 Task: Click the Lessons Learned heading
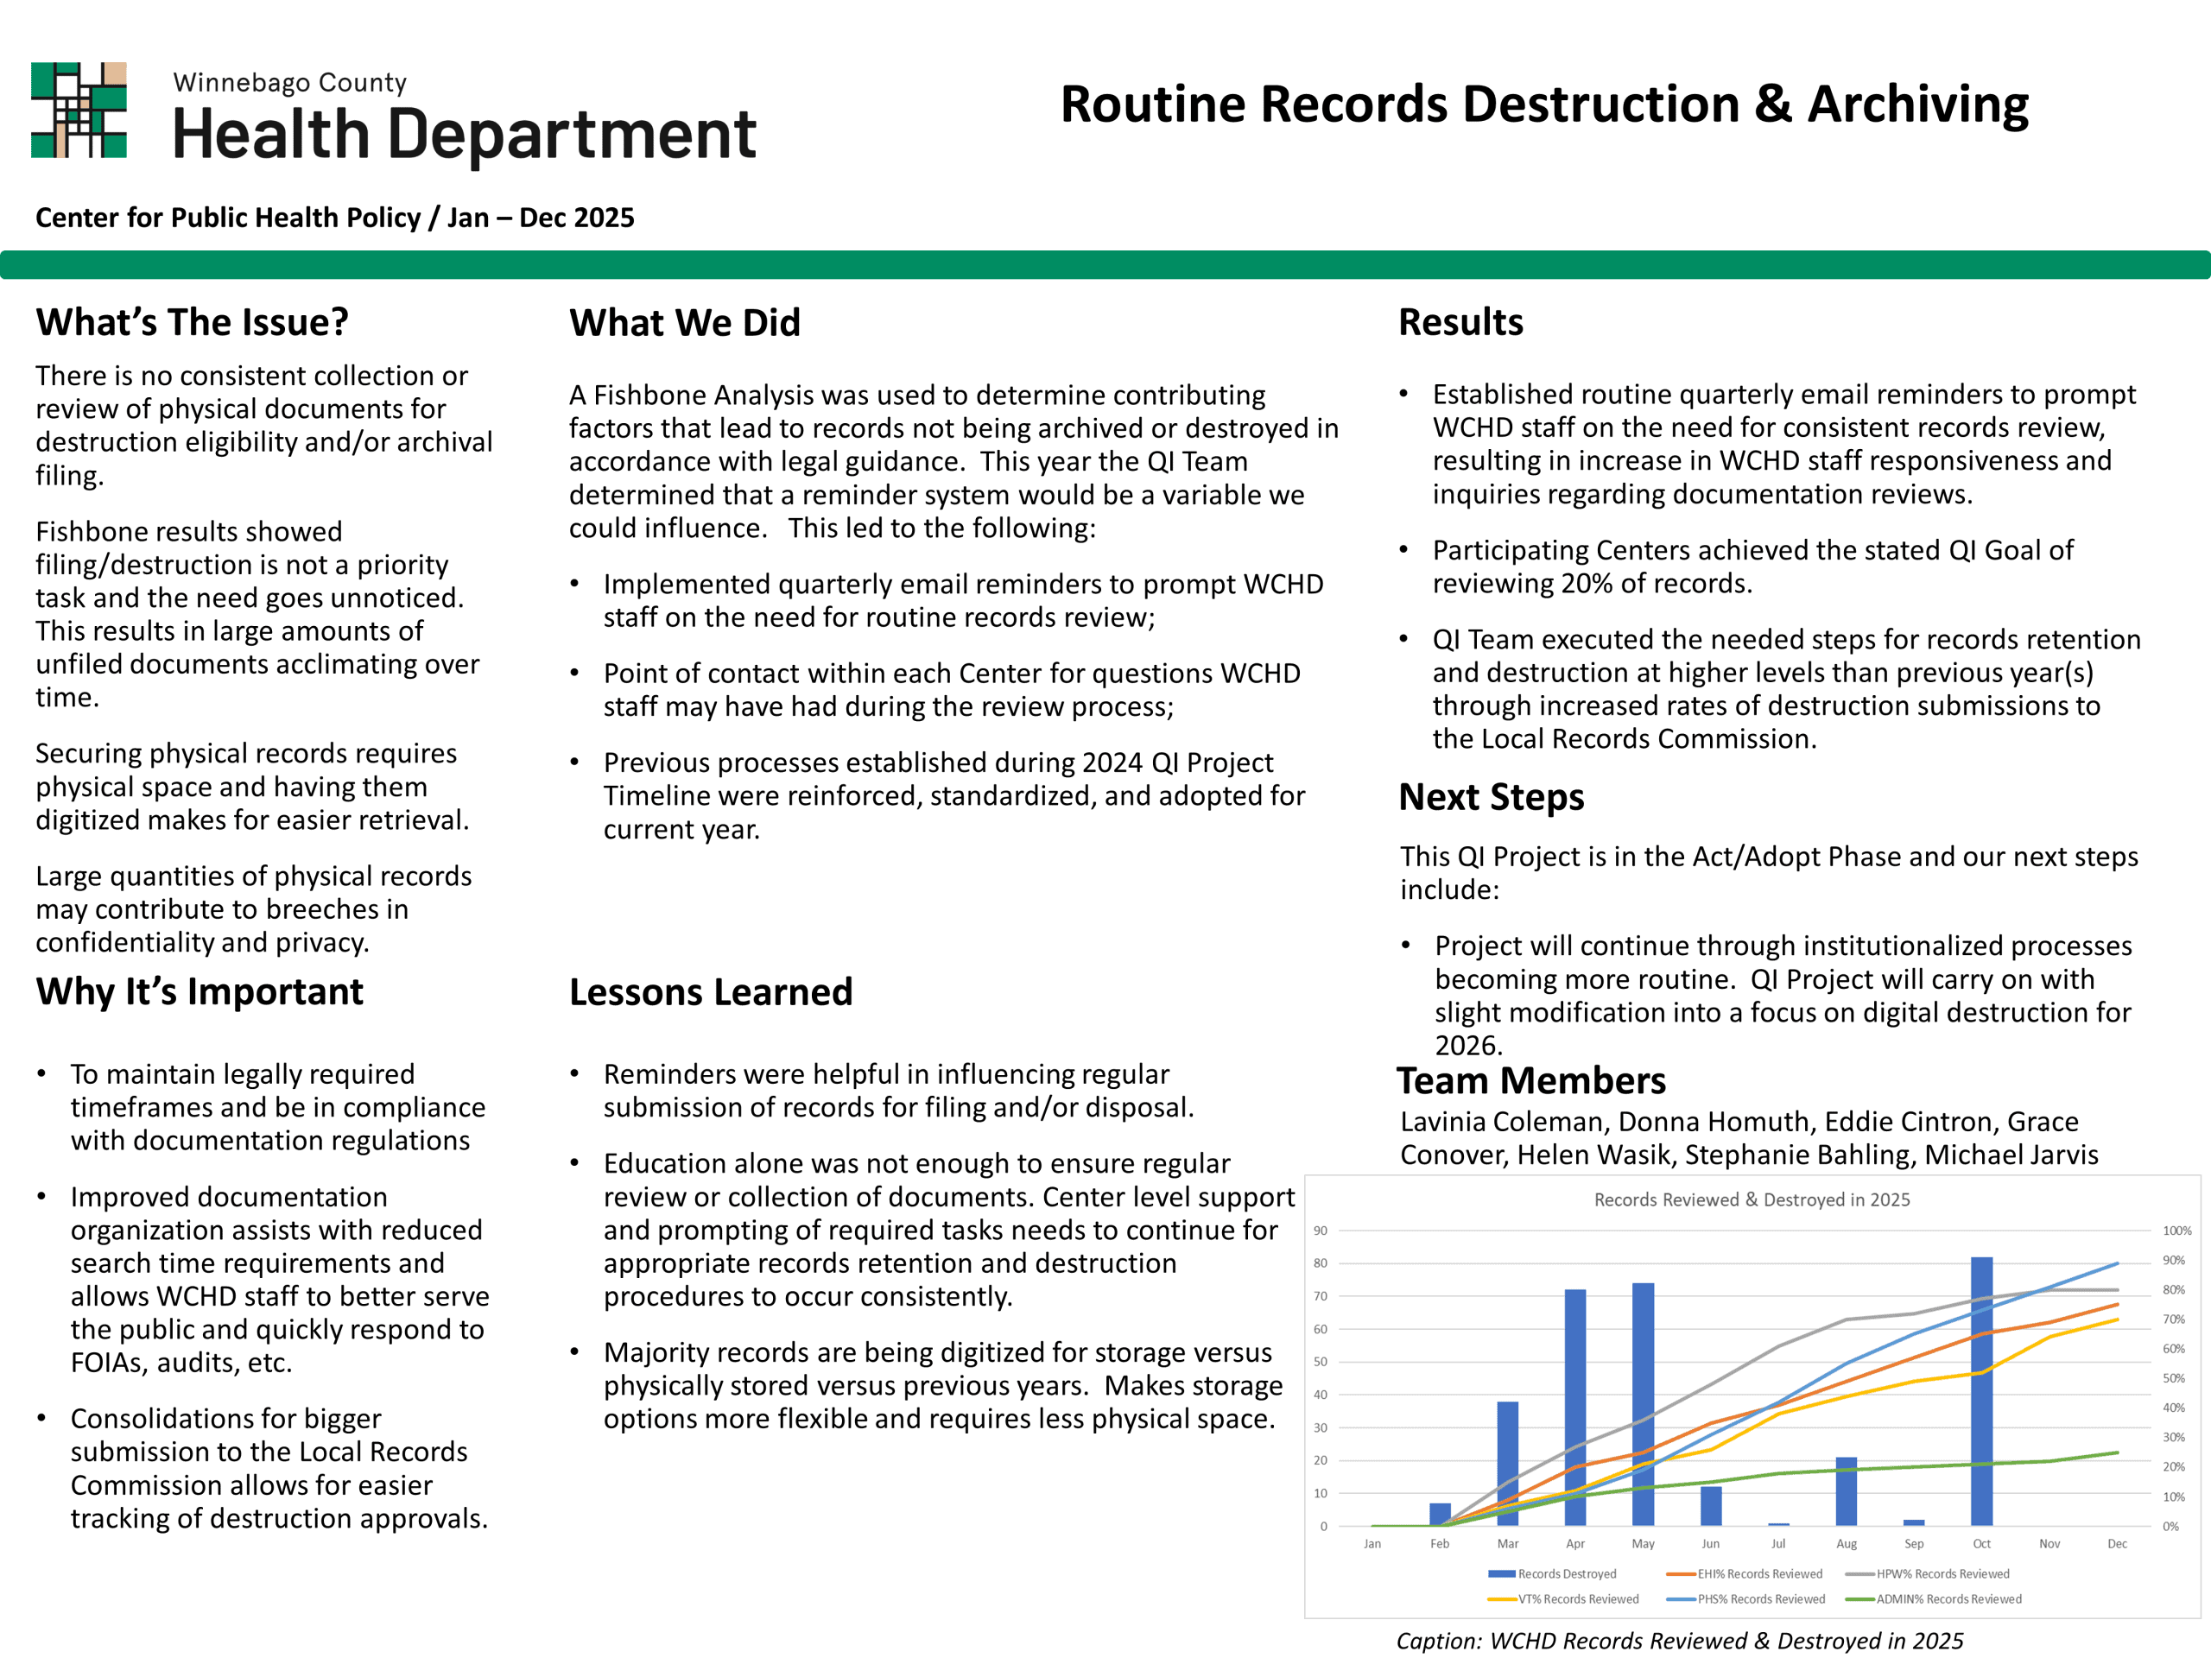click(x=711, y=992)
